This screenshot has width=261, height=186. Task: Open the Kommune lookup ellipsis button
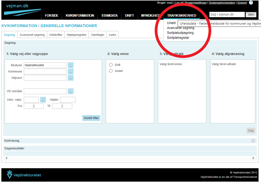[71, 71]
